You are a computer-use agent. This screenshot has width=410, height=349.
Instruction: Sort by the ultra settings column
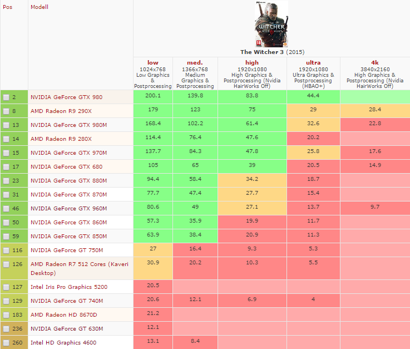pos(313,62)
